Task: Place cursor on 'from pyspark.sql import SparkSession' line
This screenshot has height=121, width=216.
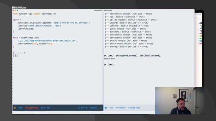Action: (x=34, y=14)
